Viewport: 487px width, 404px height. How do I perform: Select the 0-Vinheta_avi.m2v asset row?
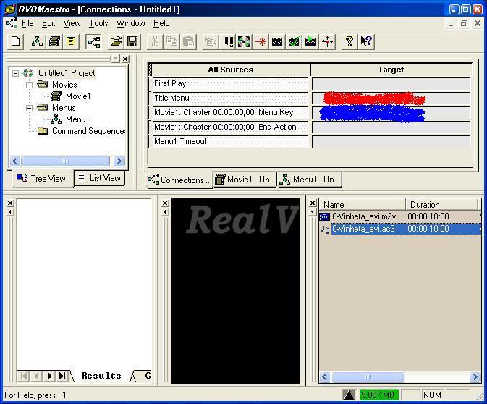tap(400, 216)
